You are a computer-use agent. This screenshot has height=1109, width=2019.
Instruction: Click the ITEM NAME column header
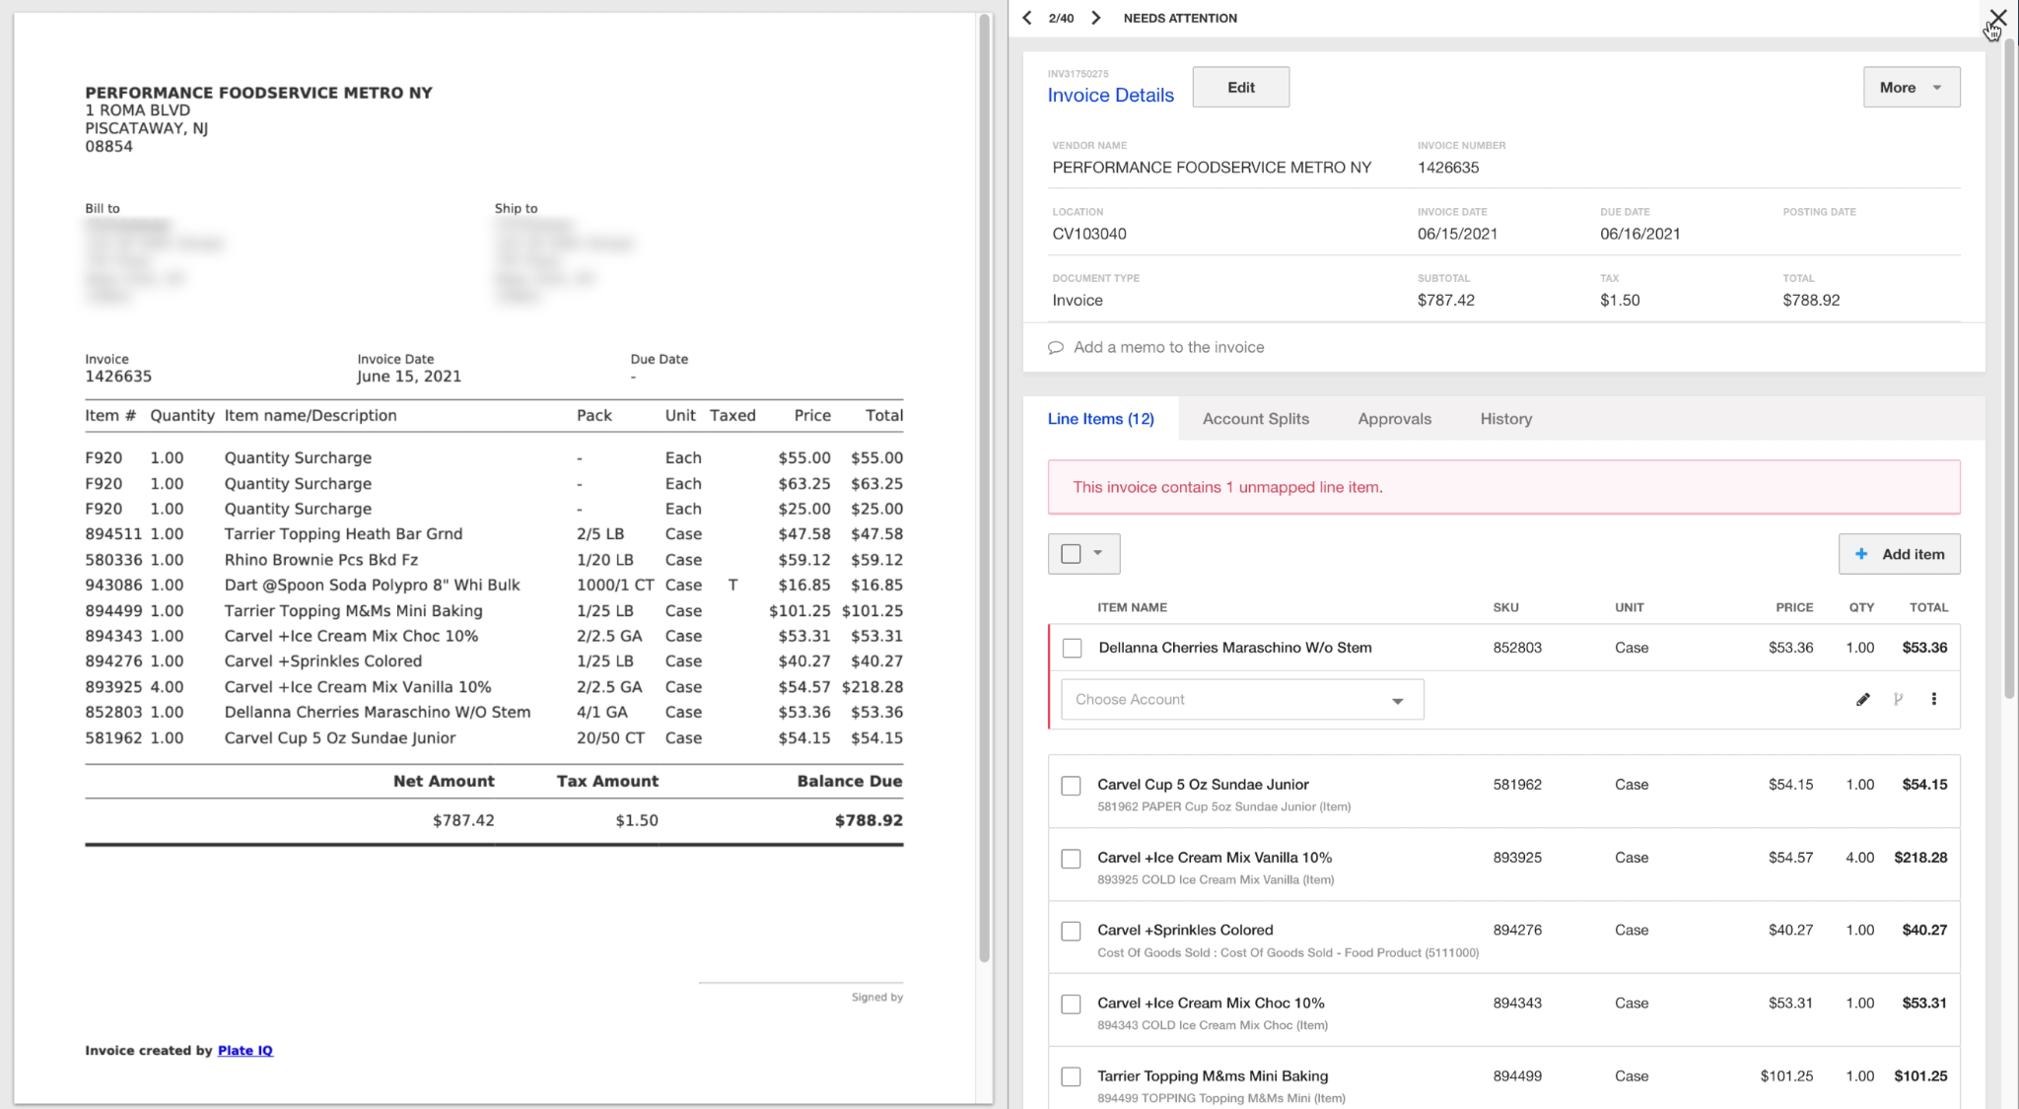[1132, 607]
